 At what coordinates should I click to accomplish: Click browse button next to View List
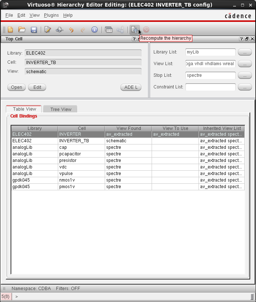245,64
